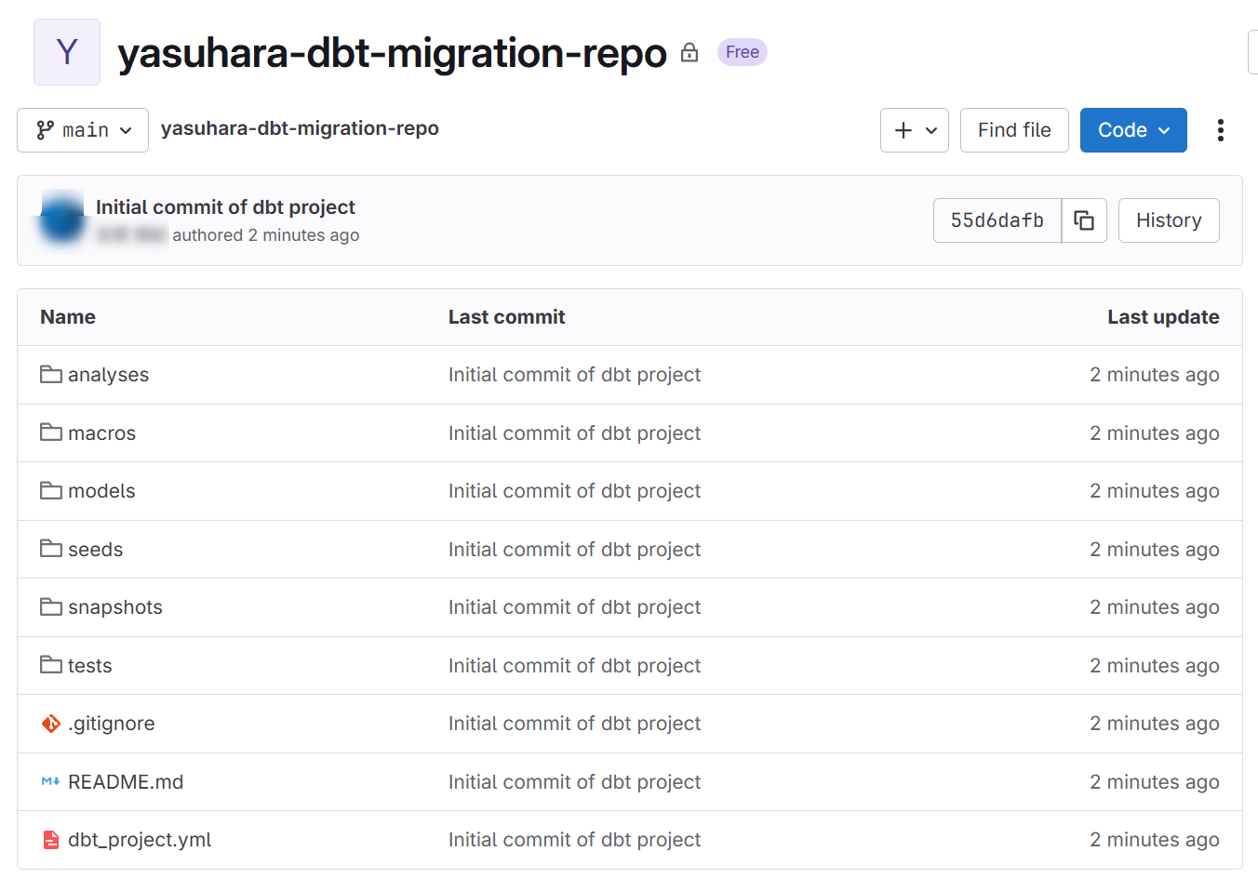Open the blue Code dropdown
This screenshot has height=878, width=1258.
(1132, 130)
